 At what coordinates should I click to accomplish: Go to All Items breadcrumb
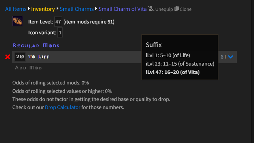(15, 9)
